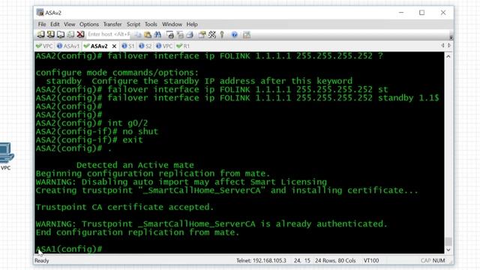Click VT100 emulation in status bar

tap(371, 261)
